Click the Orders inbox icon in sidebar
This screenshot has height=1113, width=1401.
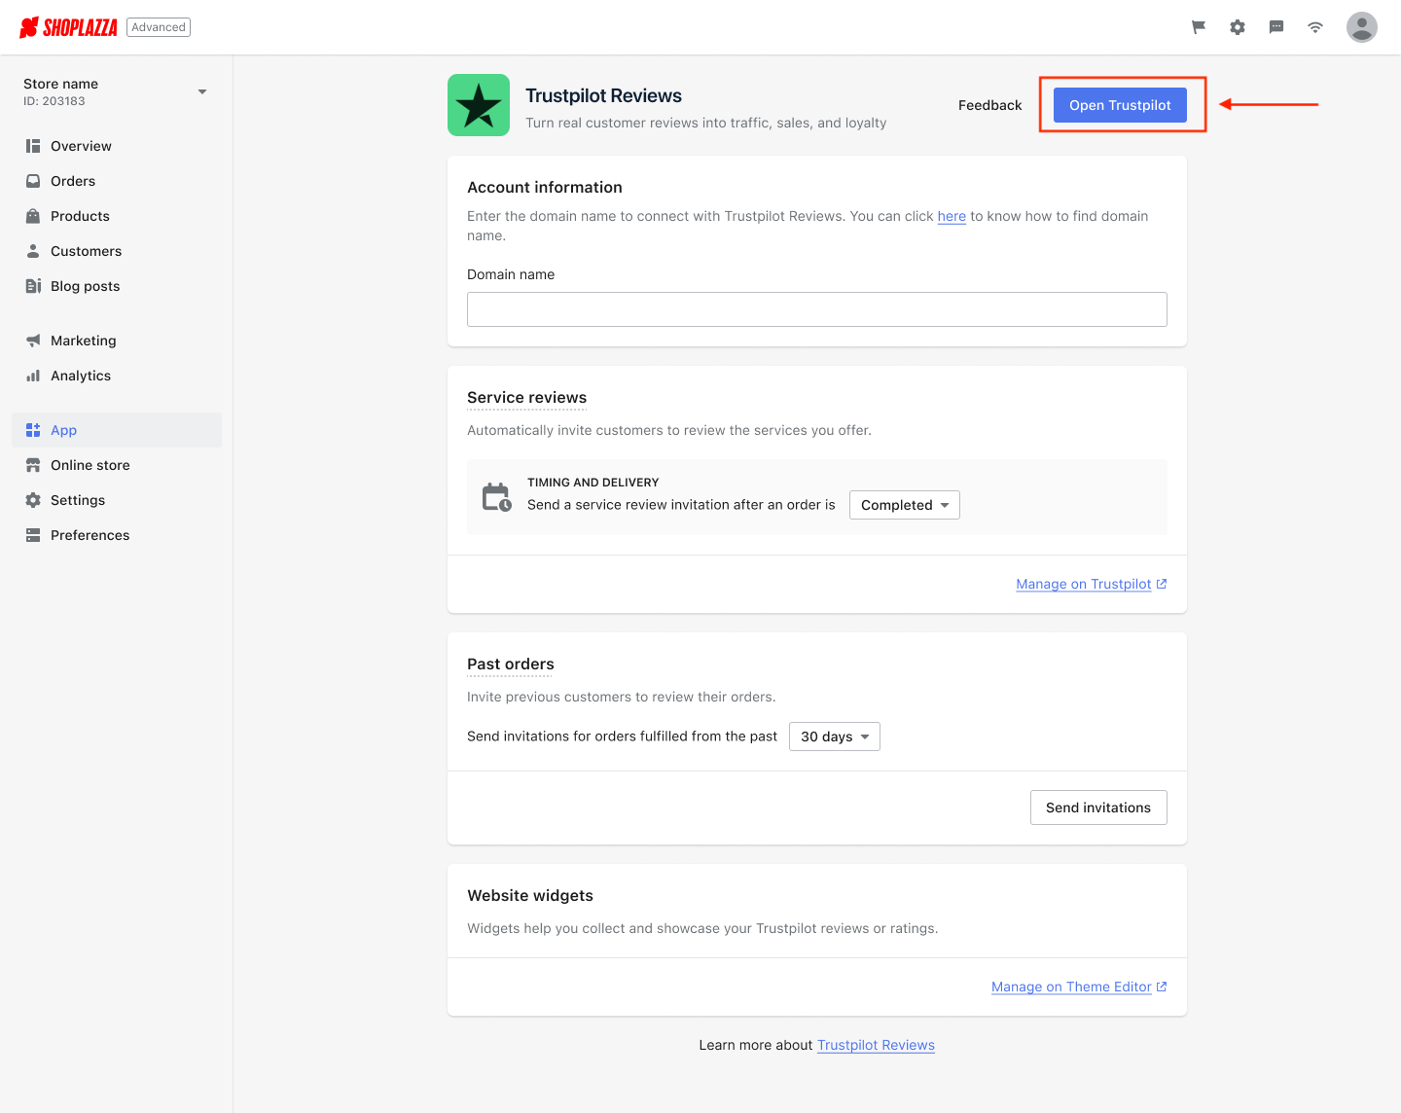pos(33,181)
